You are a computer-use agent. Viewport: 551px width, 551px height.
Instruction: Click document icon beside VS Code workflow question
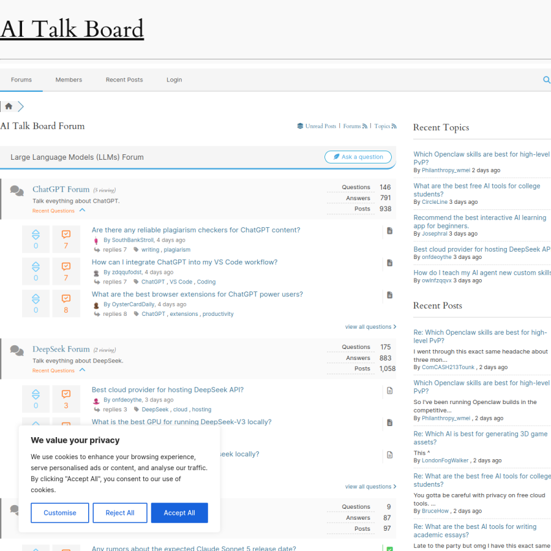(x=390, y=263)
